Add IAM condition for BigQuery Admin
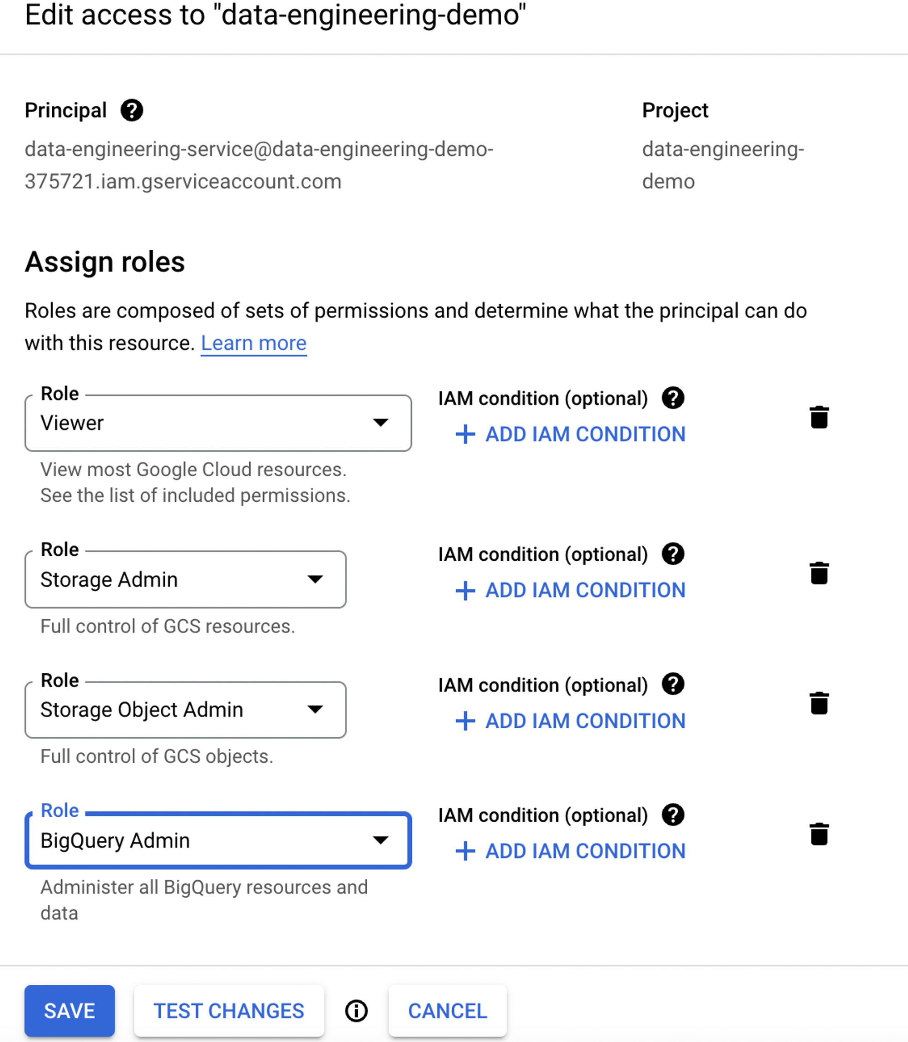The width and height of the screenshot is (908, 1042). (570, 851)
